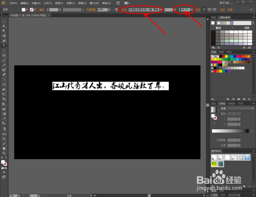Screen dimensions: 256x197
Task: Select the Artboard tool
Action: 4,139
